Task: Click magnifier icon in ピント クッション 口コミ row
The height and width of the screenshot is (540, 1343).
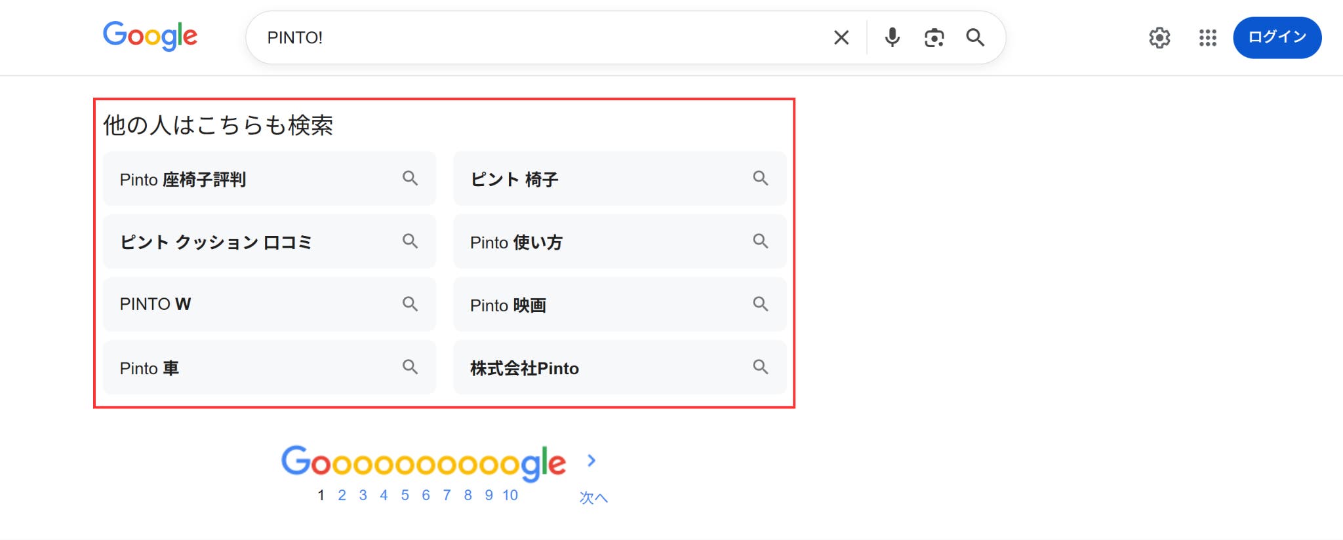Action: (410, 241)
